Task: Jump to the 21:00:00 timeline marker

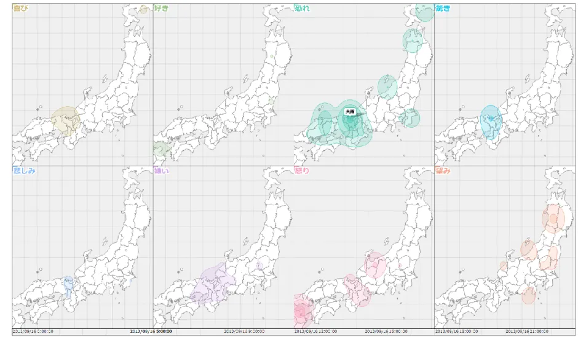Action: pyautogui.click(x=527, y=331)
